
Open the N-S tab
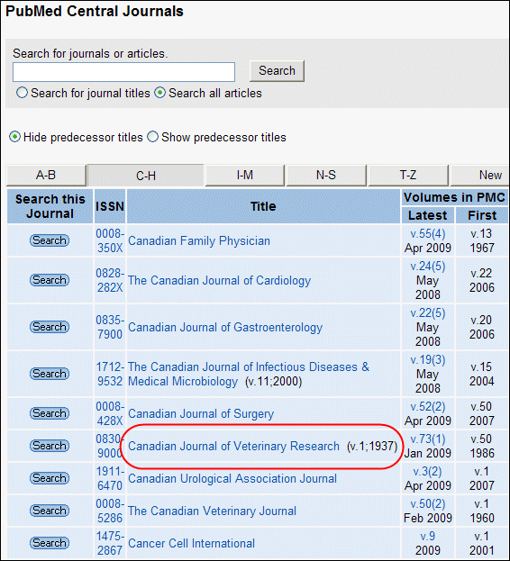[326, 176]
